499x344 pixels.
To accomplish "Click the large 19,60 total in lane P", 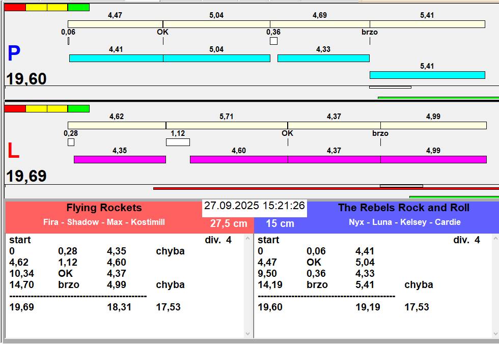I will pos(26,79).
